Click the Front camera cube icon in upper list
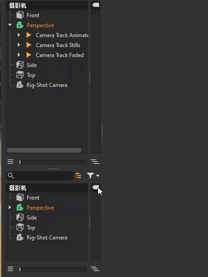 click(x=20, y=15)
